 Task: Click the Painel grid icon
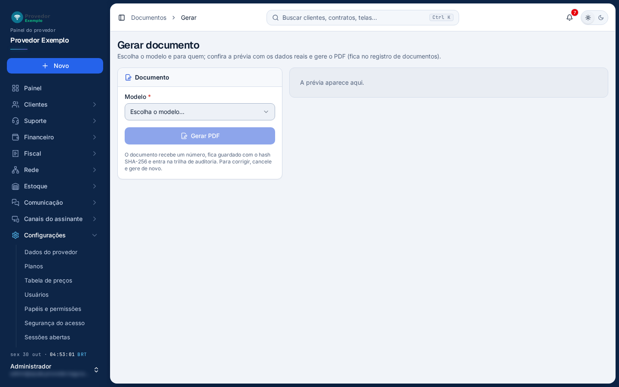(15, 88)
